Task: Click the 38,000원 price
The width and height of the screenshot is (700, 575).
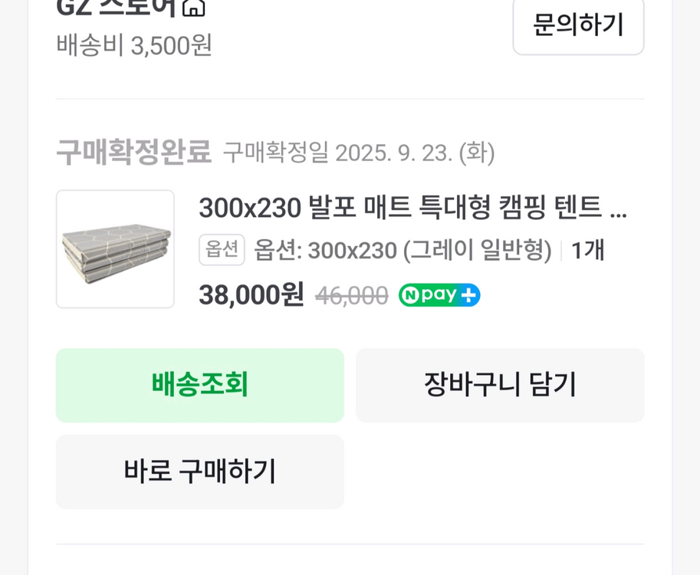Action: tap(251, 294)
